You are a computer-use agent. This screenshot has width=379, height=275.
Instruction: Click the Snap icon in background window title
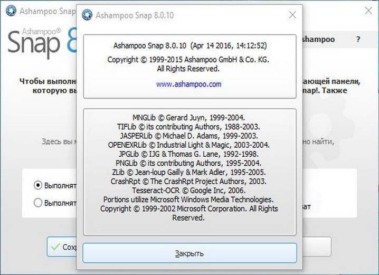11,11
